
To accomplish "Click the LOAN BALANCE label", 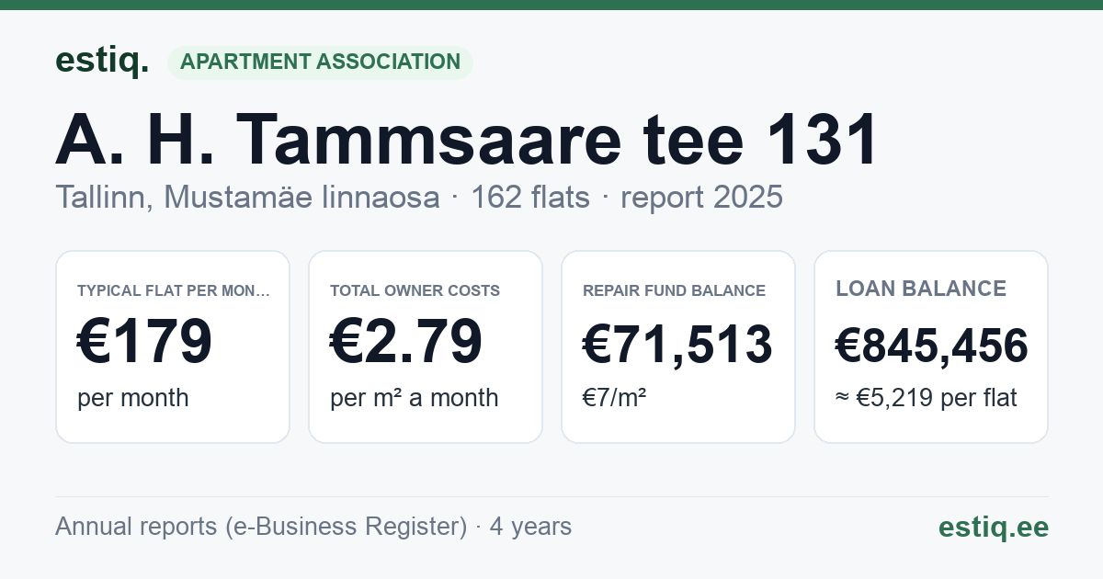I will point(921,289).
